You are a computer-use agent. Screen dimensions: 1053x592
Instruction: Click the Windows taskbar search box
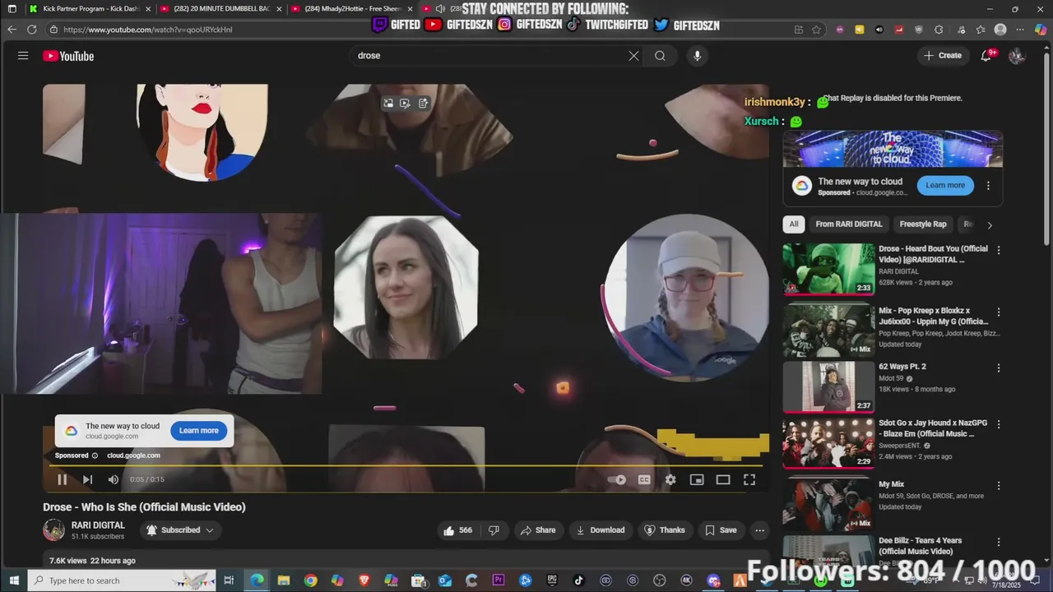(122, 580)
